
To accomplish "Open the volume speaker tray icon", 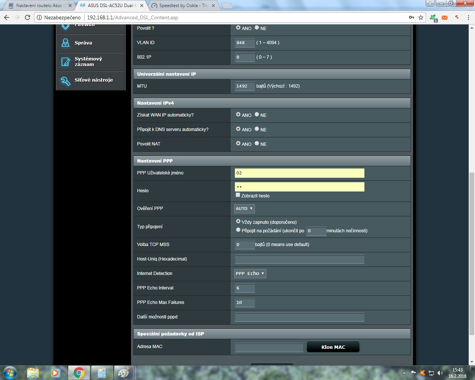I will (x=440, y=373).
